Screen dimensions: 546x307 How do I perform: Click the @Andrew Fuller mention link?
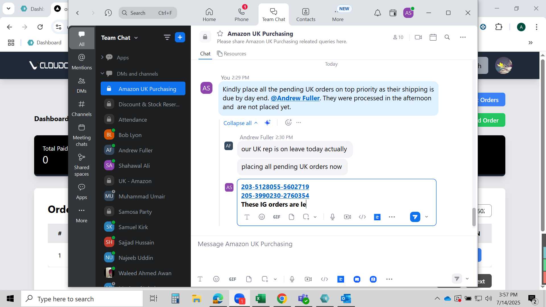point(295,98)
